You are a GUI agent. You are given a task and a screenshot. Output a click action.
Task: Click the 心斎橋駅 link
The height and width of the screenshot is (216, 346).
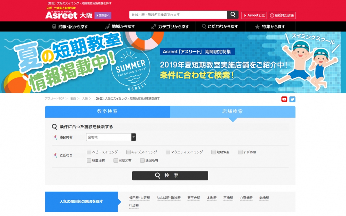[246, 198]
